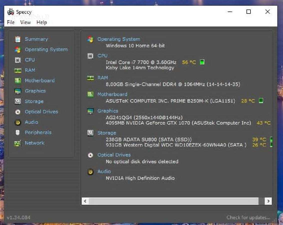283x225 pixels.
Task: Click the Storage drive icon in summary panel
Action: (x=90, y=133)
